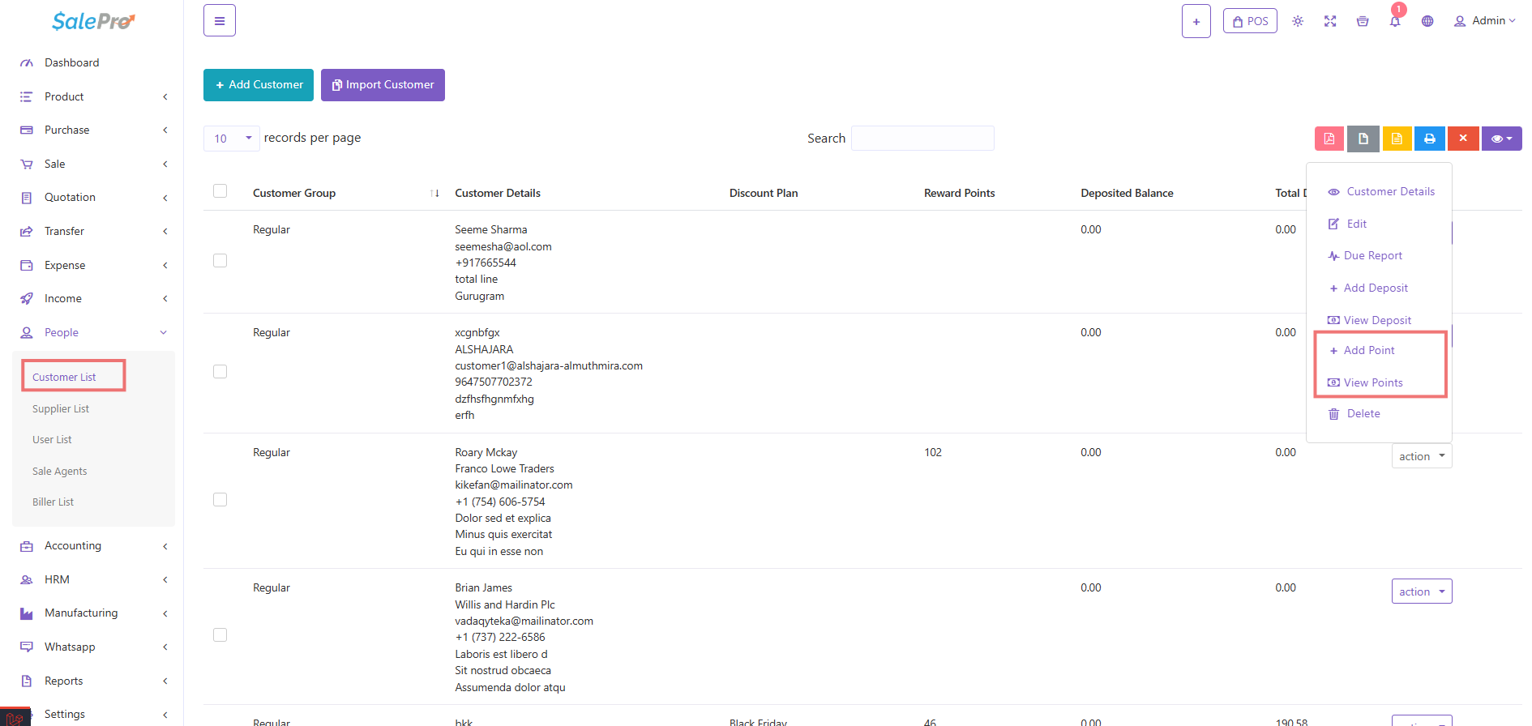Open the notifications bell icon
This screenshot has width=1532, height=726.
pyautogui.click(x=1394, y=22)
